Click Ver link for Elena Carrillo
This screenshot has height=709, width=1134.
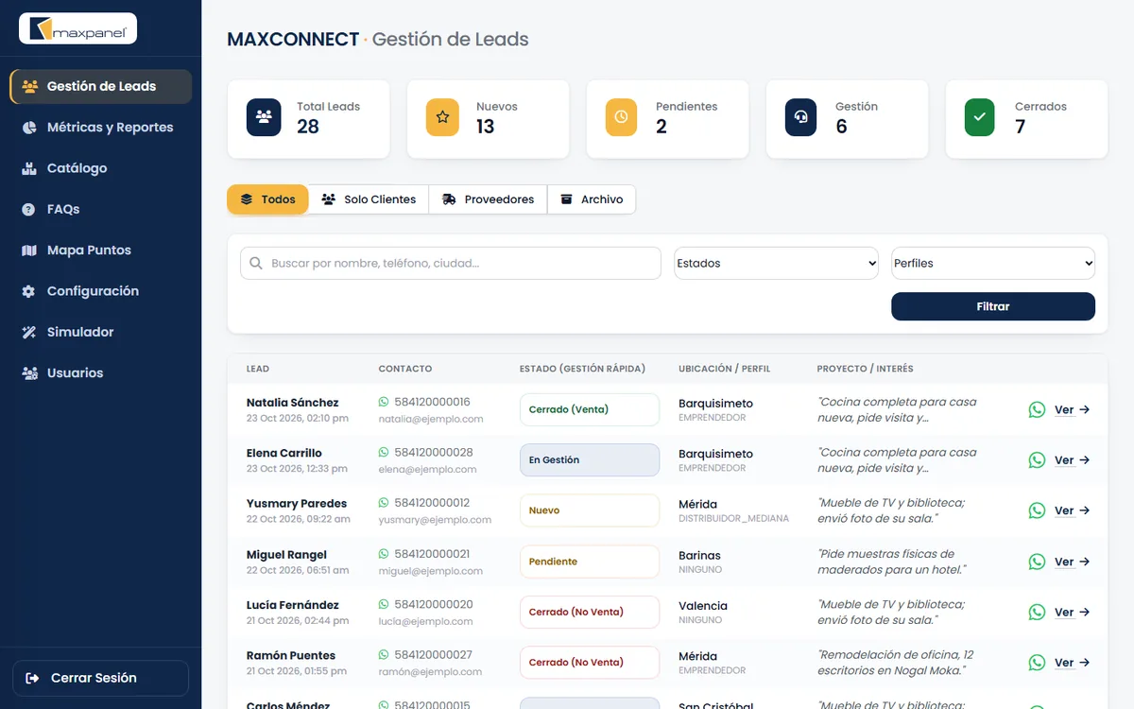pos(1073,460)
